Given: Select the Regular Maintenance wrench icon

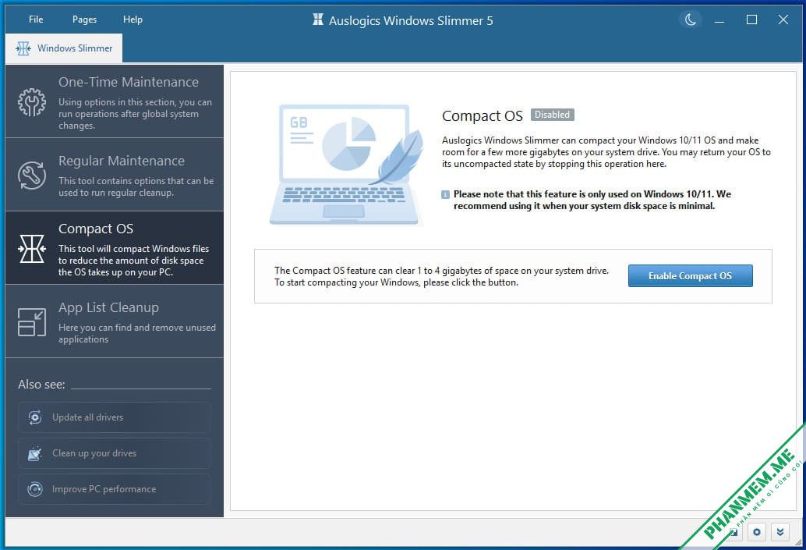Looking at the screenshot, I should point(32,176).
